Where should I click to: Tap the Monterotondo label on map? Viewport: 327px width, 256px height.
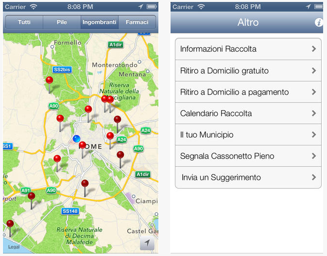tap(115, 65)
